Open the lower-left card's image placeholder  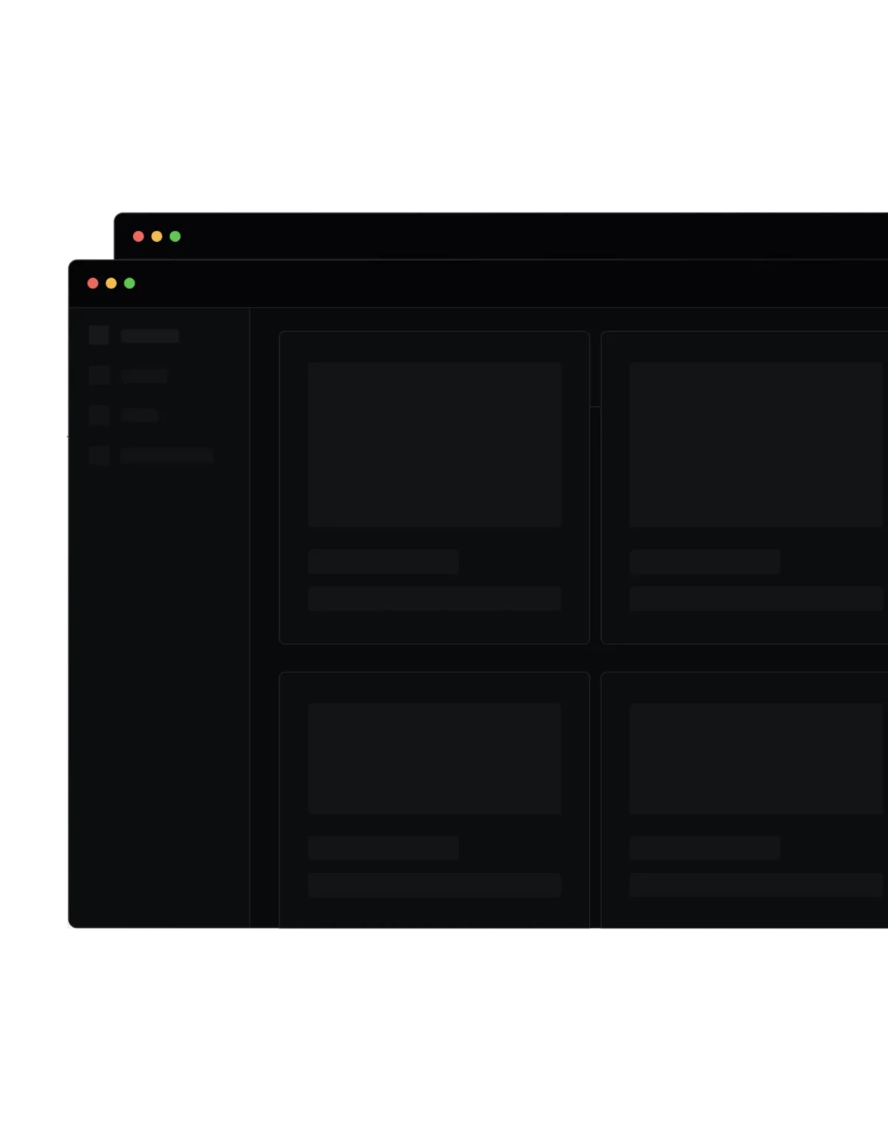click(435, 759)
